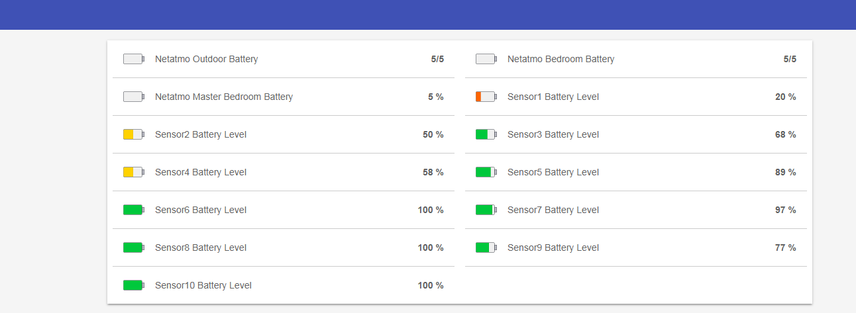This screenshot has width=856, height=313.
Task: Open Sensor7 Battery Level entry
Action: (553, 210)
